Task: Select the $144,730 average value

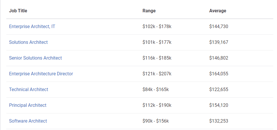Action: coord(219,27)
